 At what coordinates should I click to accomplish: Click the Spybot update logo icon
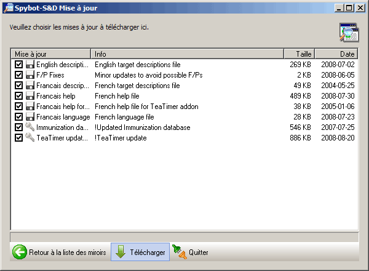pyautogui.click(x=349, y=32)
